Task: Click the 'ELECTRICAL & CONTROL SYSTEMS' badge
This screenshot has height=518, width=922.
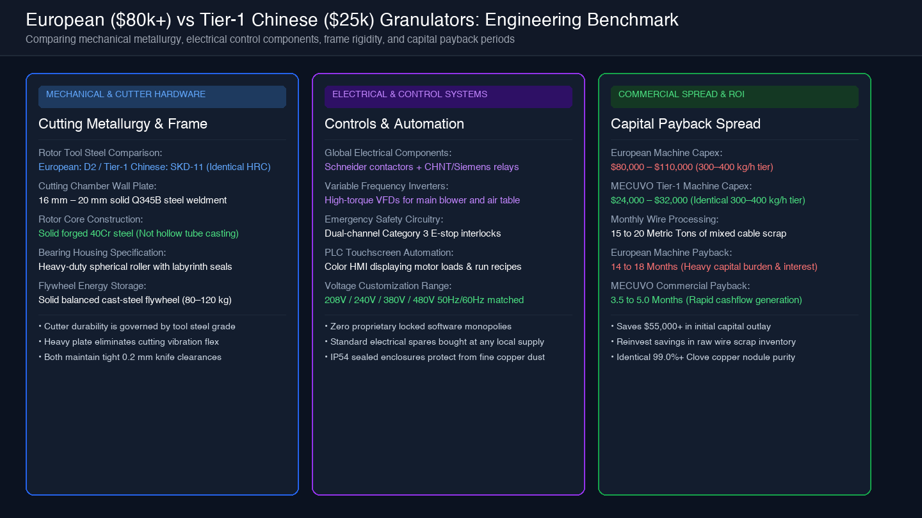Action: click(448, 97)
